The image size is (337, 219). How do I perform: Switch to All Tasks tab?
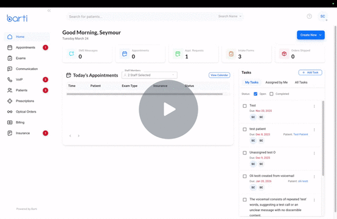pyautogui.click(x=301, y=82)
